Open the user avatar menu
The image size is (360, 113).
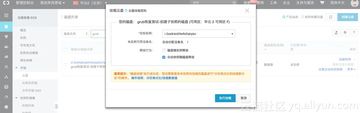point(355,3)
